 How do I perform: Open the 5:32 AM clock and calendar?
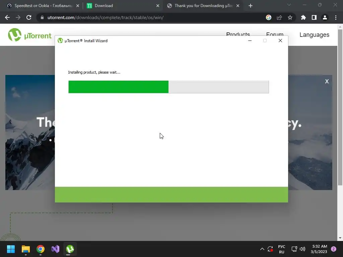tap(319, 249)
